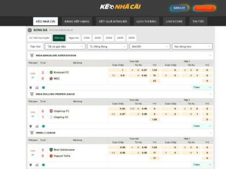Click the Hapoel Yafia team crest
The image size is (226, 169).
(51, 155)
